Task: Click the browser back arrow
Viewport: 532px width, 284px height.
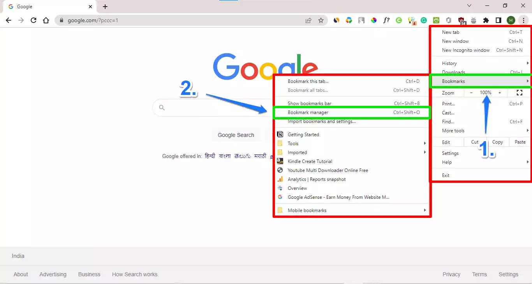Action: (x=8, y=20)
